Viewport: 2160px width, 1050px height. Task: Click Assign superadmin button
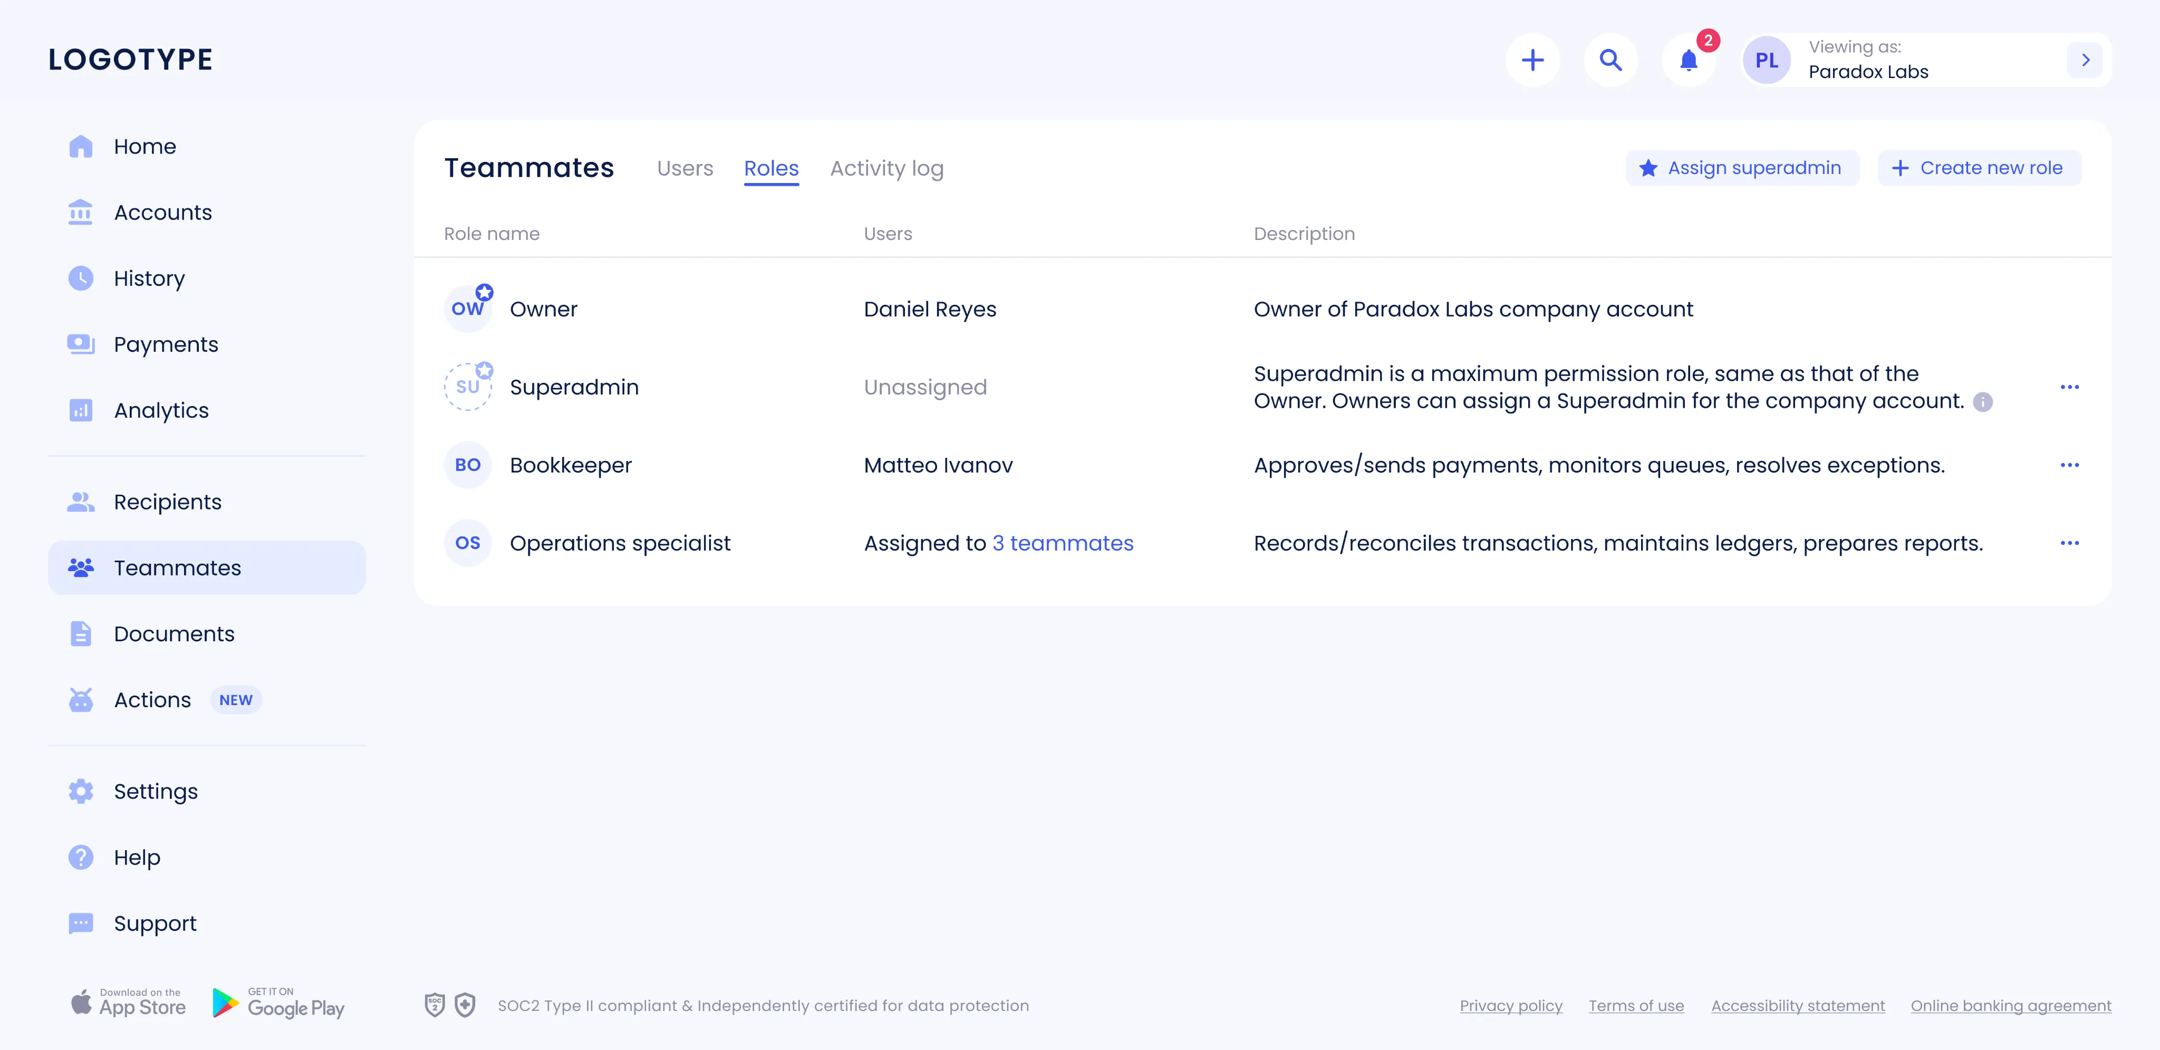point(1742,168)
